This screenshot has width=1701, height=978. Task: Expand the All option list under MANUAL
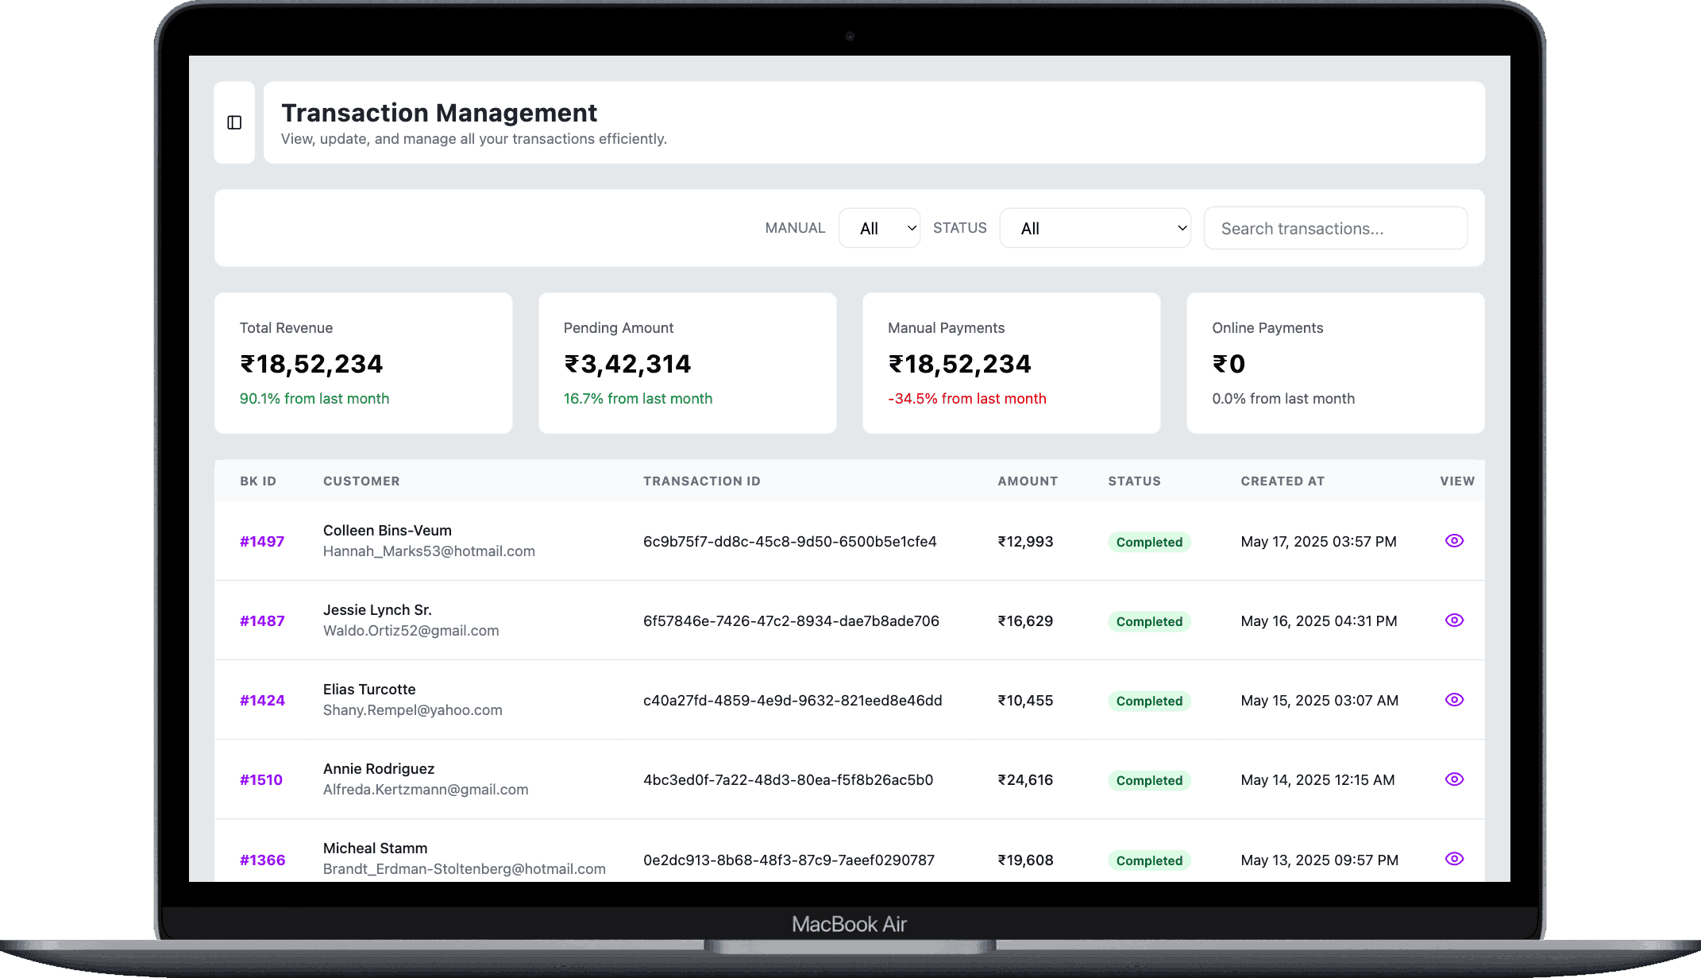tap(879, 228)
